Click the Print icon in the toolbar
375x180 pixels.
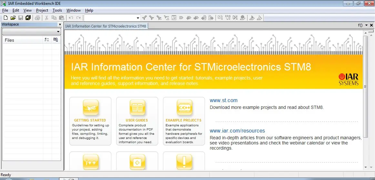pyautogui.click(x=37, y=18)
